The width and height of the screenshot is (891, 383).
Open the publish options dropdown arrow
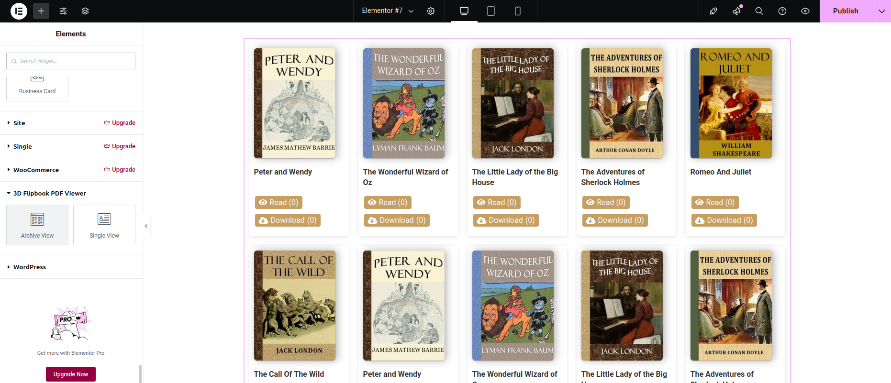click(881, 11)
